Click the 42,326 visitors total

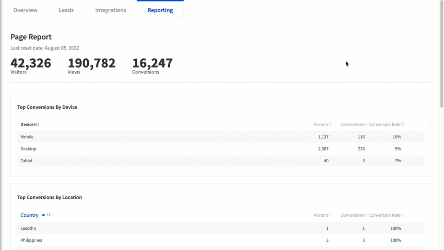click(x=31, y=63)
